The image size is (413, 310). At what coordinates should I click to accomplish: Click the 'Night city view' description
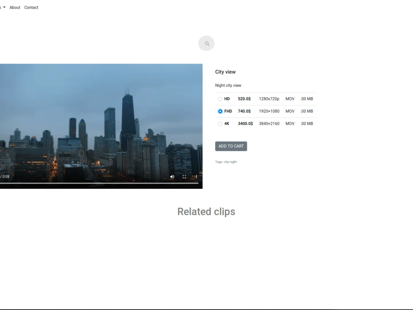click(x=228, y=86)
